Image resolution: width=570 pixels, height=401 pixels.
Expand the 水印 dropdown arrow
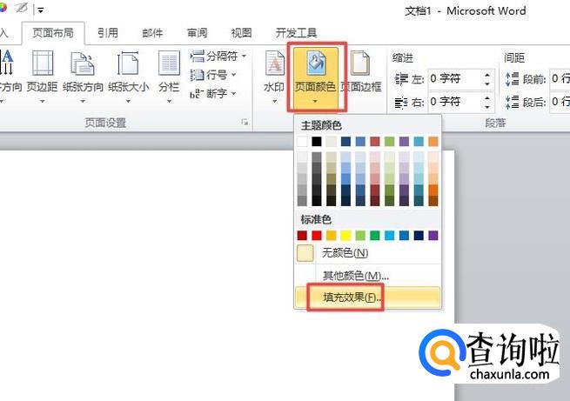tap(274, 102)
